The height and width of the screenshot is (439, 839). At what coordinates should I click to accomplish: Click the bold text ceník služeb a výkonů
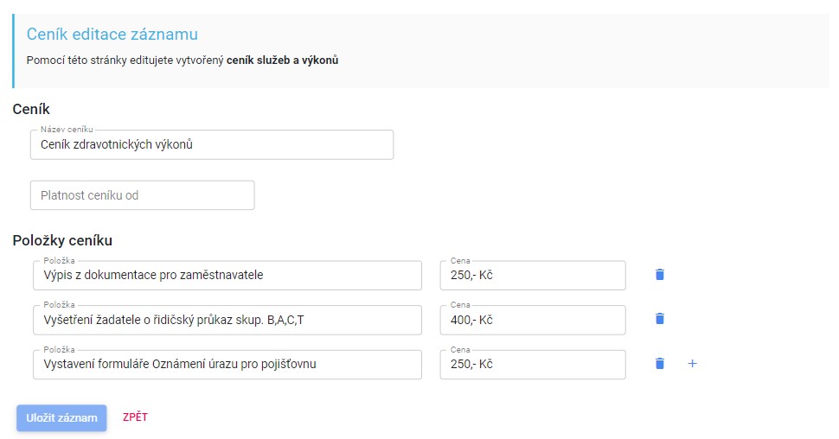283,60
